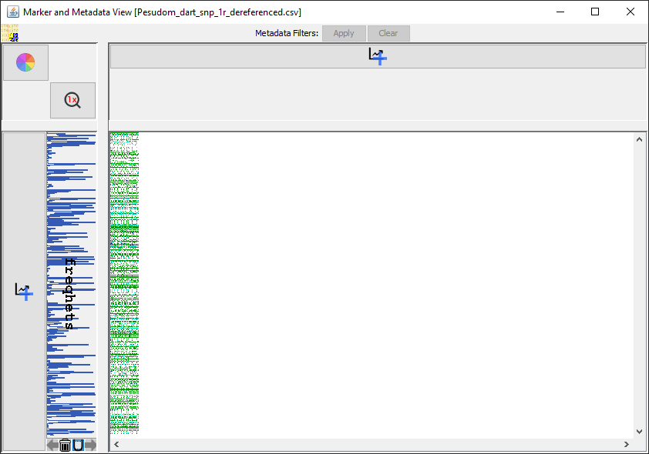Reset zoom with the 1x magnifier
This screenshot has width=649, height=454.
(72, 100)
